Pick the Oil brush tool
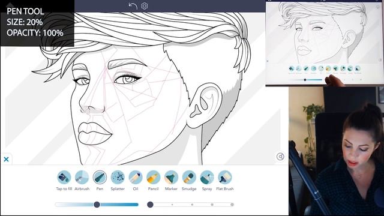The height and width of the screenshot is (216, 384). (136, 178)
